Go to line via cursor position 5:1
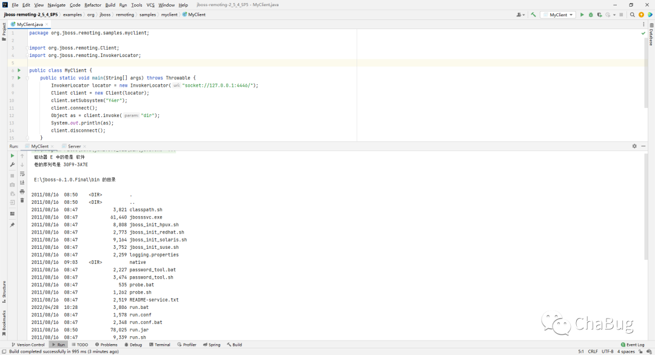 pos(580,351)
